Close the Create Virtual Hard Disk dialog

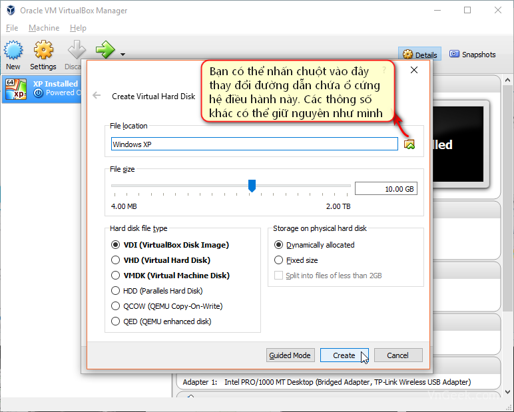click(414, 70)
